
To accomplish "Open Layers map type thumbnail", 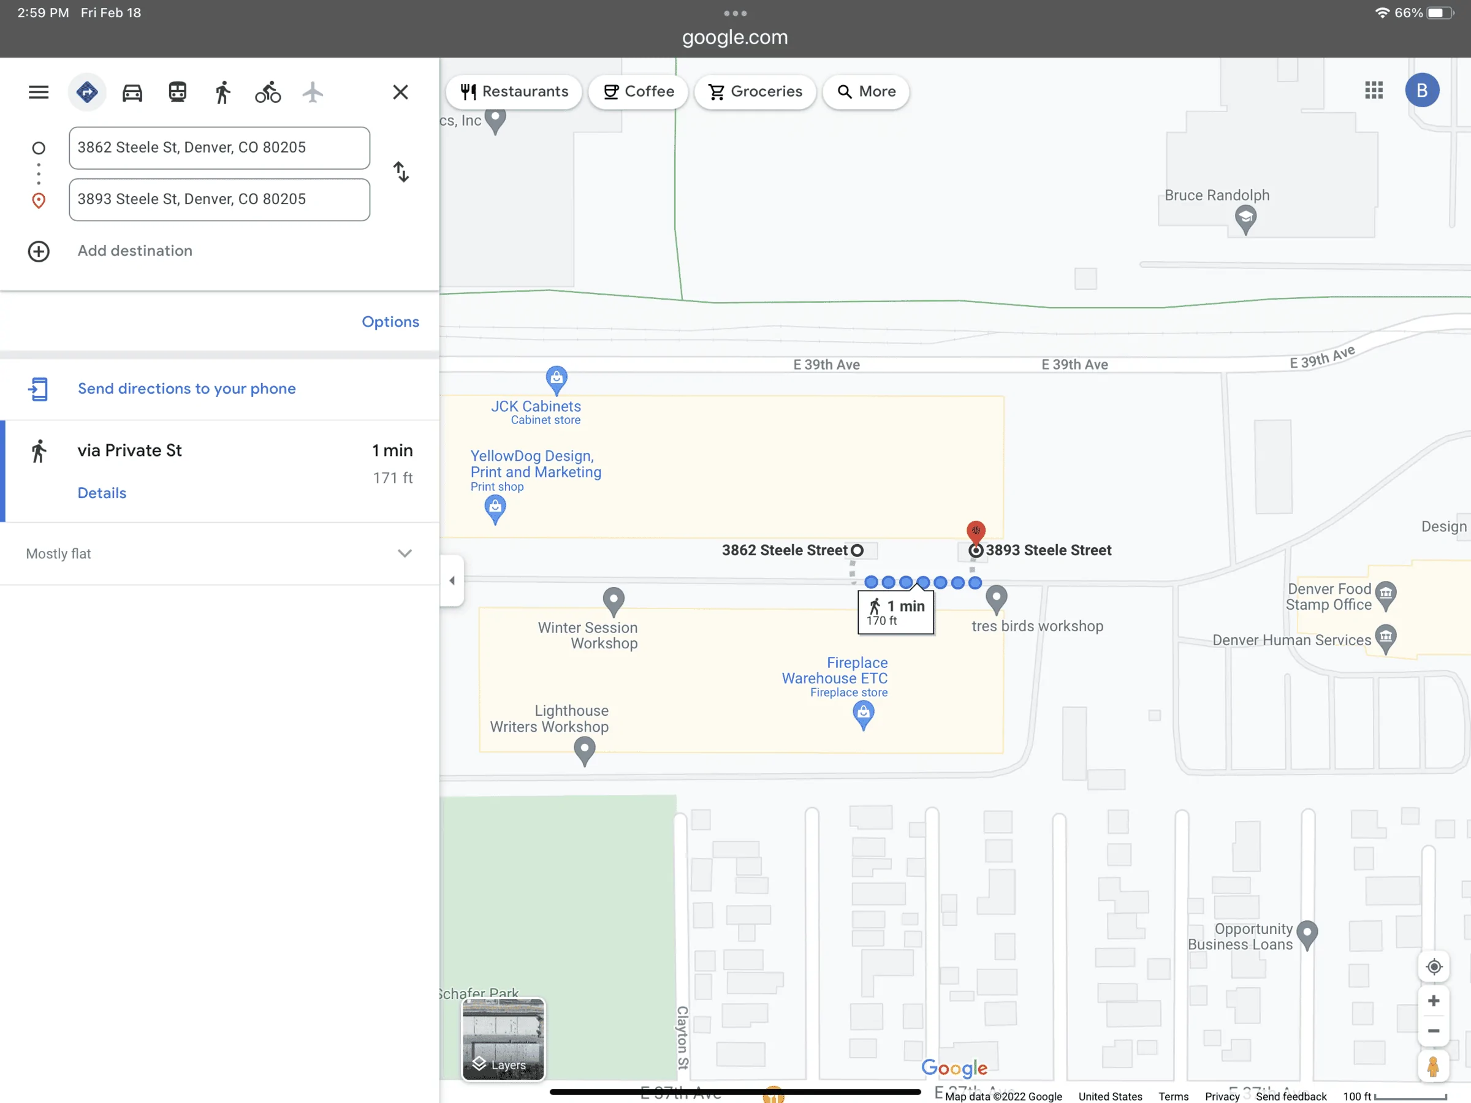I will [503, 1039].
